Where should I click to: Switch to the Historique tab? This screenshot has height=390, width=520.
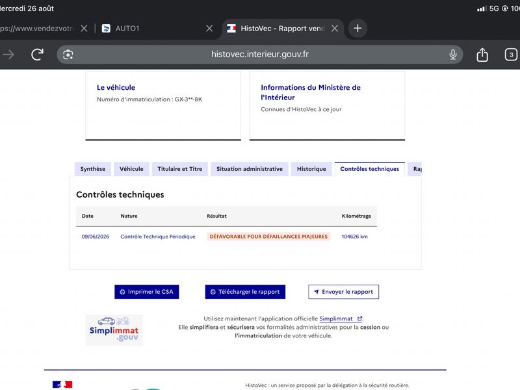pos(311,169)
